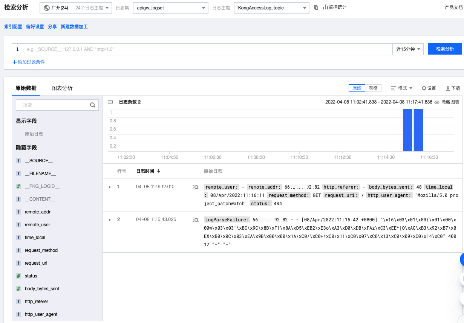
Task: Select the 原始数据 tab
Action: [26, 88]
